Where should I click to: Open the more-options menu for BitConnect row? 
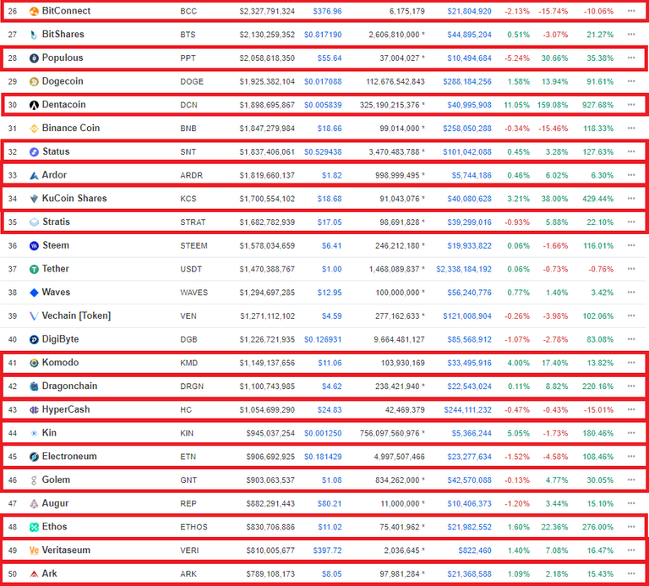point(631,11)
